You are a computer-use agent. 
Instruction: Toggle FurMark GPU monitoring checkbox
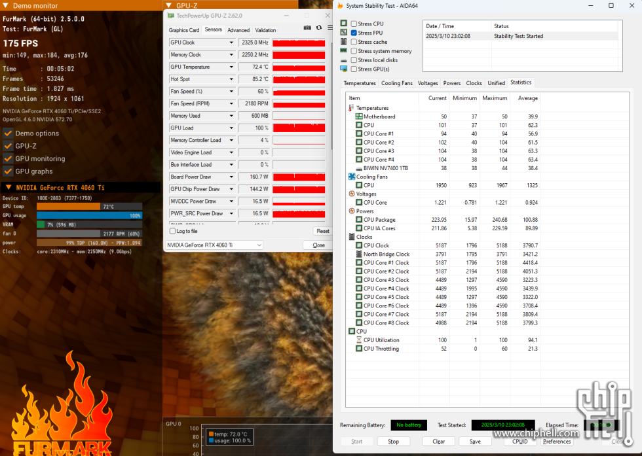[x=8, y=159]
